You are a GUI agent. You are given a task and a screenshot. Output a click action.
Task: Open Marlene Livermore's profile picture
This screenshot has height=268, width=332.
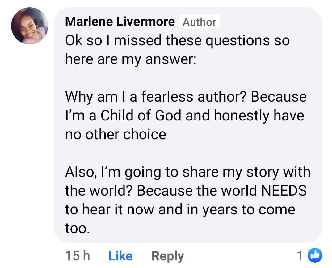[x=30, y=26]
